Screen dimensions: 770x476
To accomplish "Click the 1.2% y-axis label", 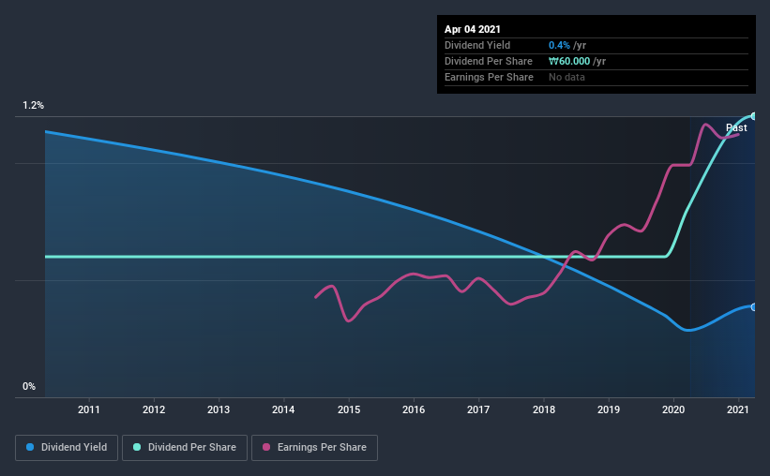I will click(x=34, y=106).
